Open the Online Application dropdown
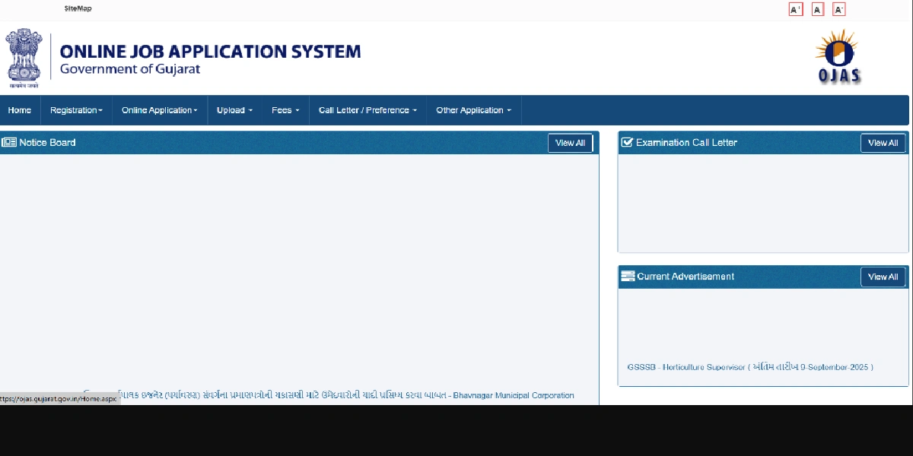913x456 pixels. (159, 110)
